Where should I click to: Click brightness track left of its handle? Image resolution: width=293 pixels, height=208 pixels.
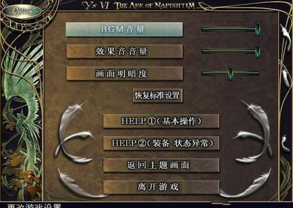pos(215,73)
